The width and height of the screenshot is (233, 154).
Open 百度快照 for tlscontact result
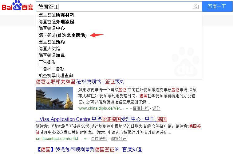click(x=99, y=139)
